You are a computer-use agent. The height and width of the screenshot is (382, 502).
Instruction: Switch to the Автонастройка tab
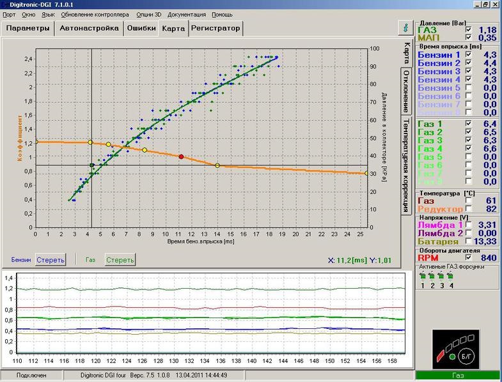point(89,28)
